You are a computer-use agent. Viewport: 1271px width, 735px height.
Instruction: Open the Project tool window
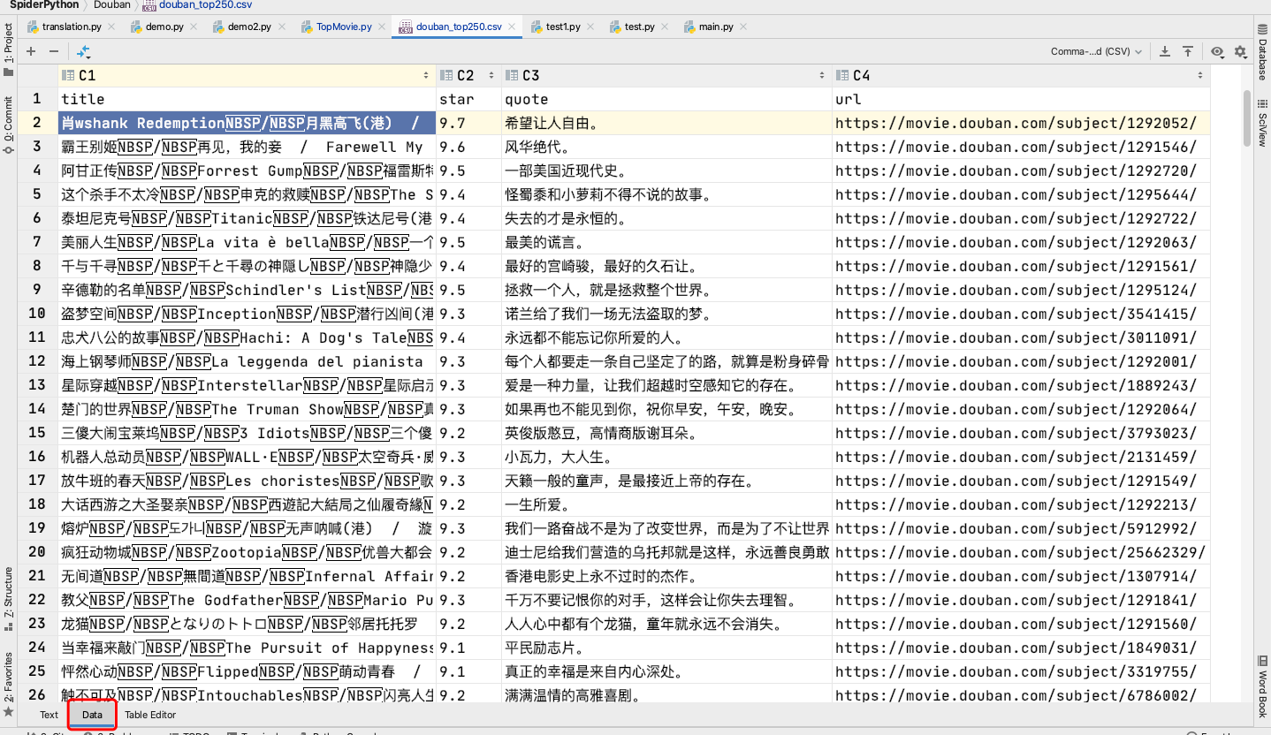click(x=8, y=50)
